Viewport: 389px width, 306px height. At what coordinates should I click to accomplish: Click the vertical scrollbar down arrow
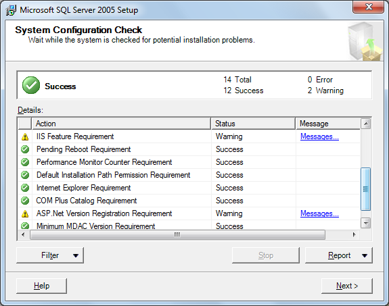[366, 223]
